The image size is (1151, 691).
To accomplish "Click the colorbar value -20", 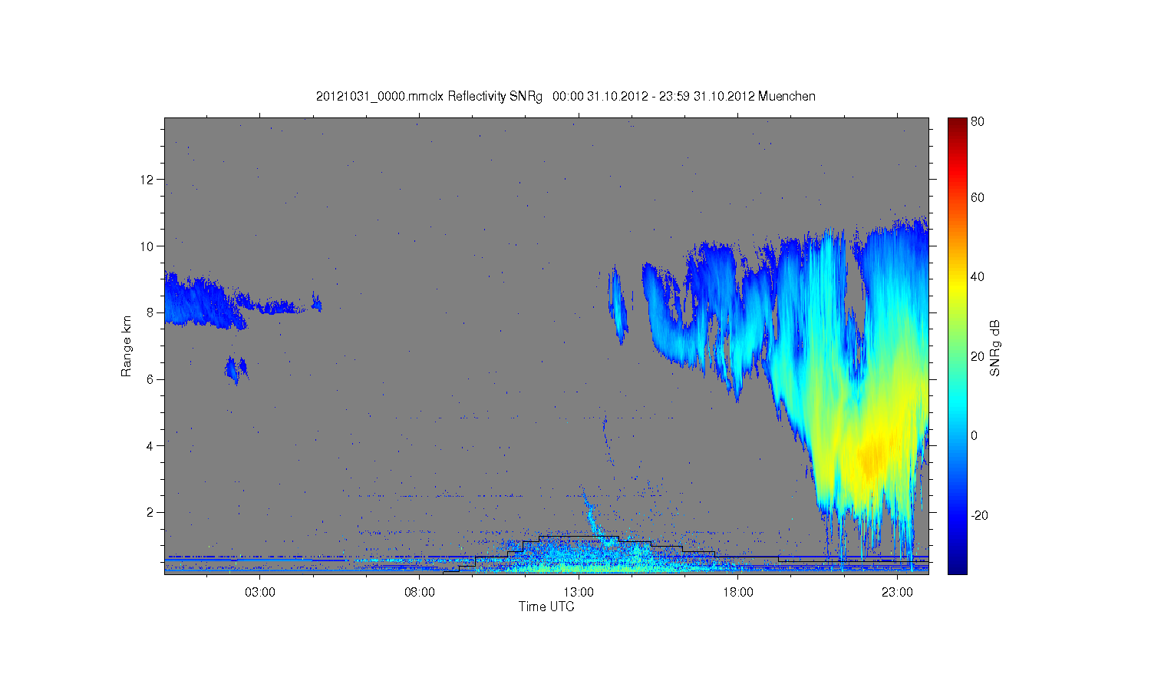I will (979, 515).
